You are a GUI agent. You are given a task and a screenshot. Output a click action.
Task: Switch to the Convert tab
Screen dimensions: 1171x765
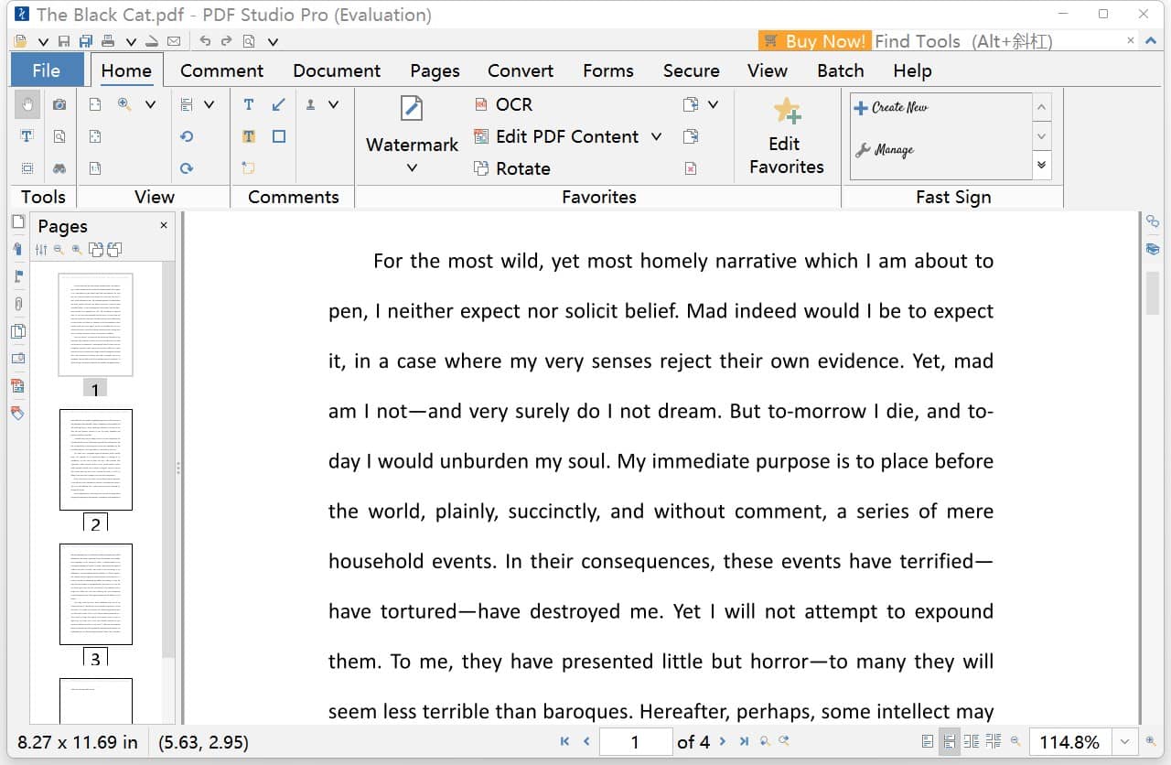[521, 70]
